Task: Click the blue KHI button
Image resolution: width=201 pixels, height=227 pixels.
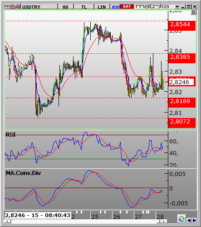Action: point(115,7)
